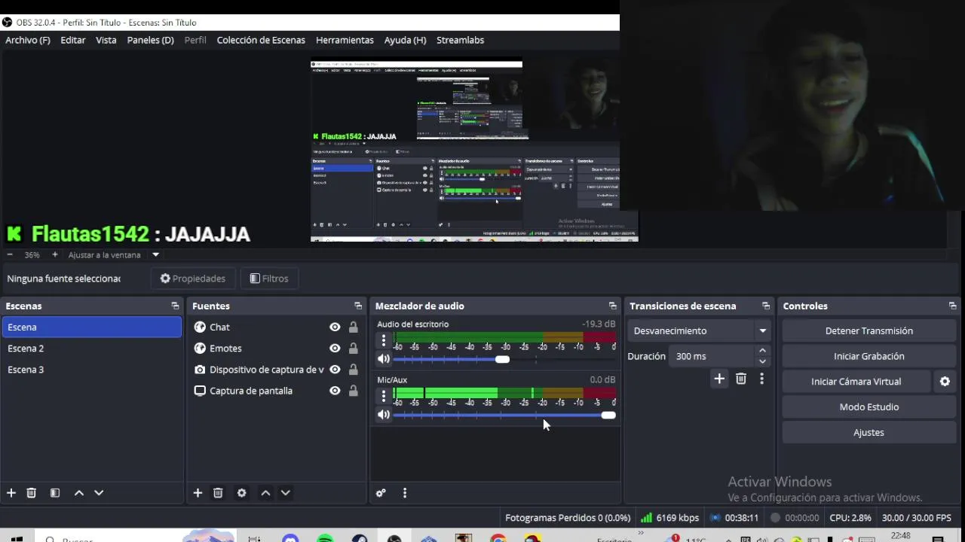Viewport: 965px width, 542px height.
Task: Remove transition with trash icon
Action: [x=741, y=379]
